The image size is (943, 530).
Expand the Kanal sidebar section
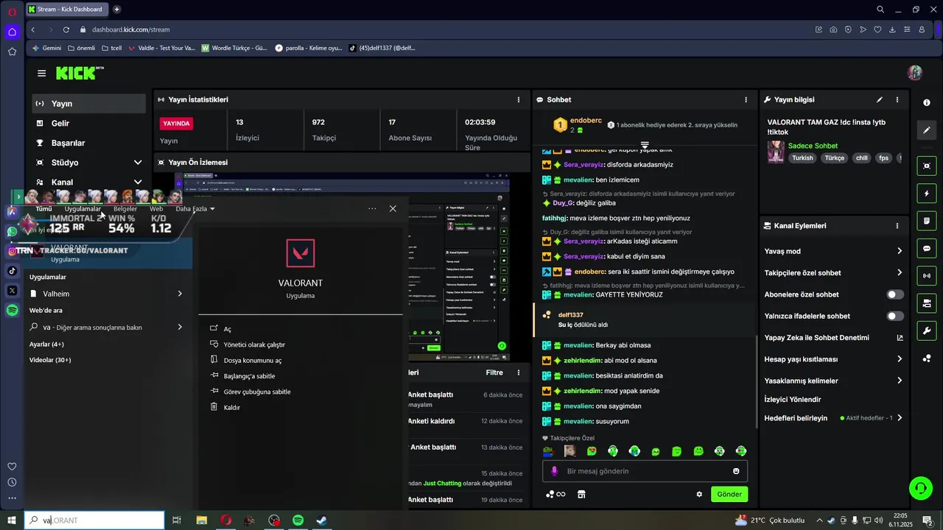click(138, 182)
